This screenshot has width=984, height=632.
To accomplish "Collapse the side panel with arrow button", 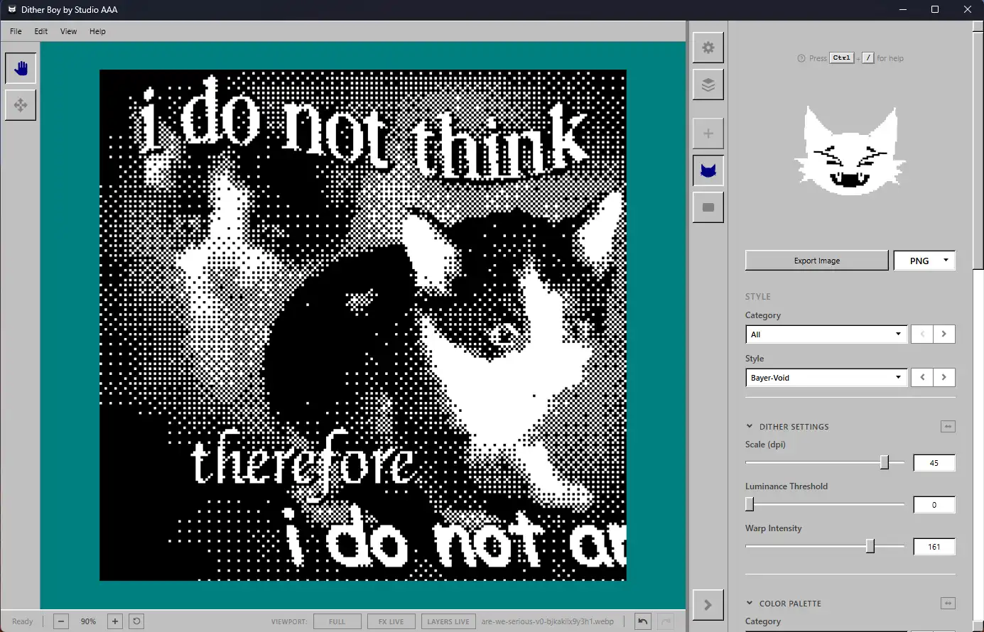I will 708,605.
